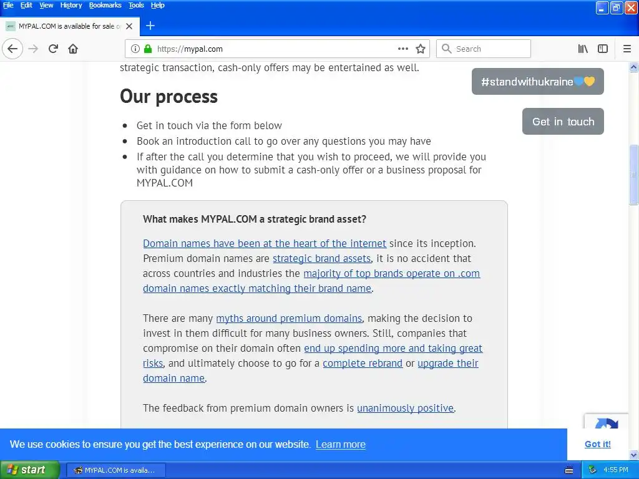Open the keyboard icon in system tray

pyautogui.click(x=569, y=470)
